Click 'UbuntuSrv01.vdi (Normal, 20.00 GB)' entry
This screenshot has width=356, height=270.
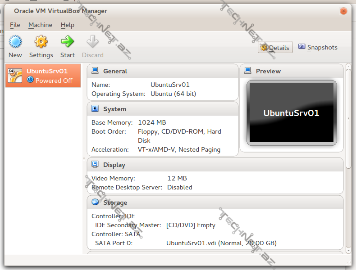221,243
